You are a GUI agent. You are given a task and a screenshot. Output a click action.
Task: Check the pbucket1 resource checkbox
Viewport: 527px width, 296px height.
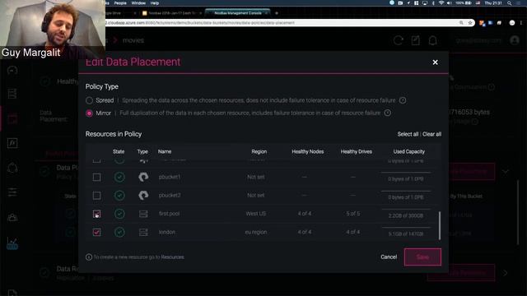tap(96, 177)
